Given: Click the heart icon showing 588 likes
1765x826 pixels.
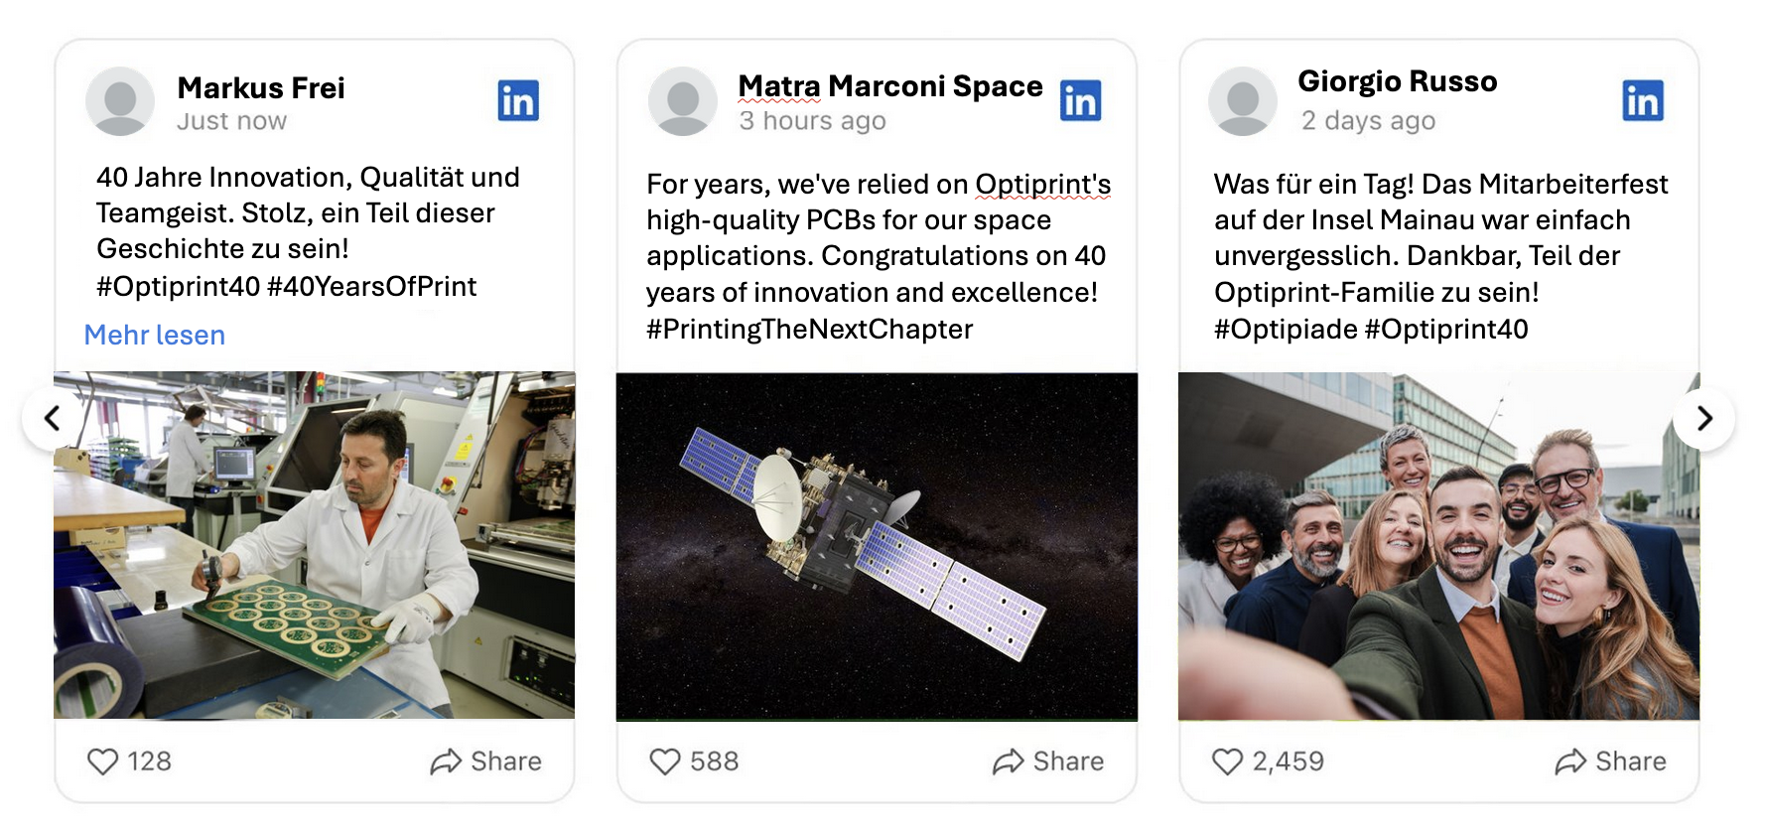Looking at the screenshot, I should click(665, 761).
